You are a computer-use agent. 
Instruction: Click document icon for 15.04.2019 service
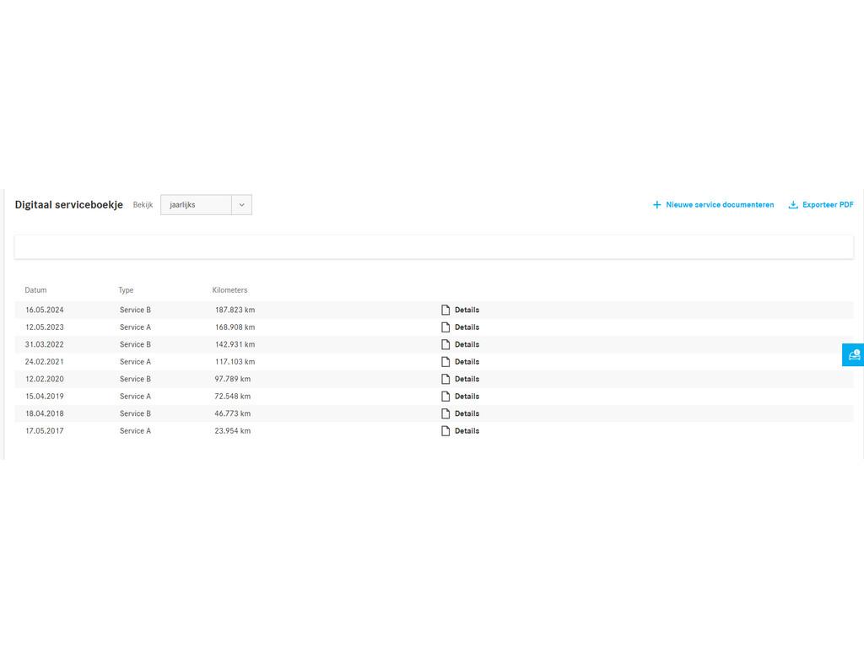[x=445, y=397]
